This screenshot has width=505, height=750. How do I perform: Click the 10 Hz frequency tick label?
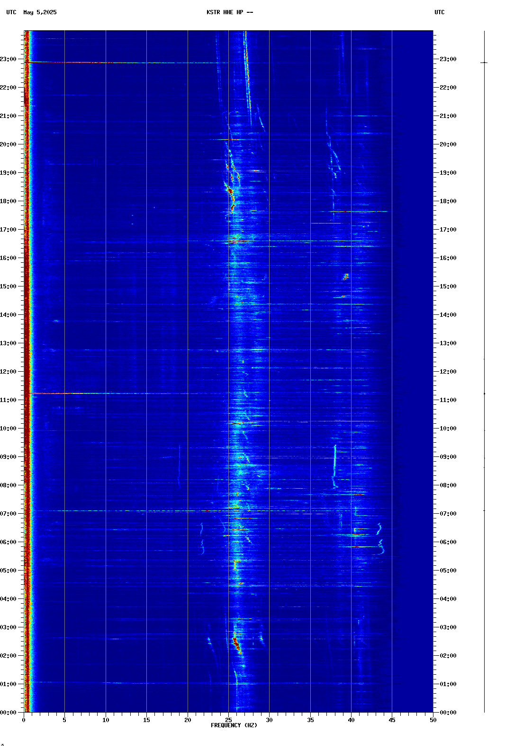106,720
